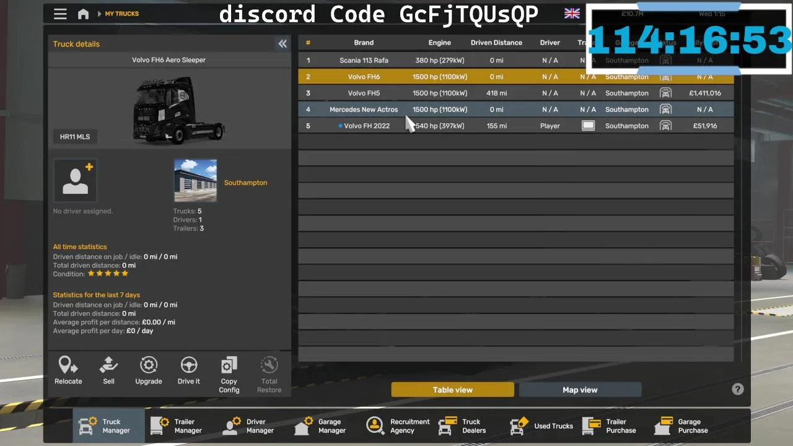Image resolution: width=793 pixels, height=446 pixels.
Task: Click the Southampton garage link
Action: (x=245, y=183)
